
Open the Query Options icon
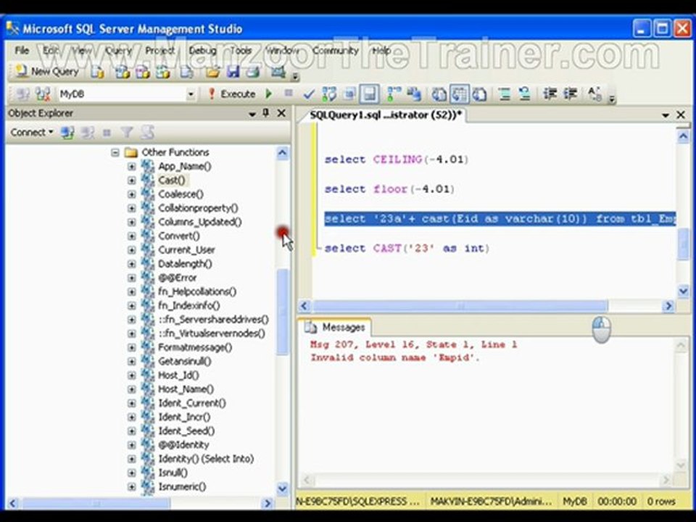coord(349,94)
